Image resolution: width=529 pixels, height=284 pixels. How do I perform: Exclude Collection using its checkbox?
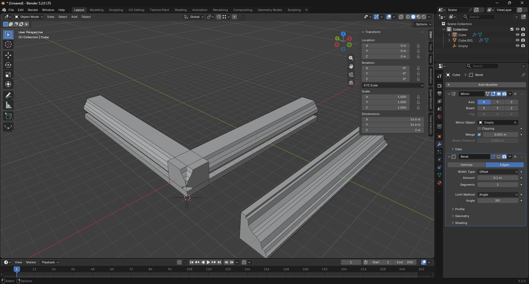[512, 29]
